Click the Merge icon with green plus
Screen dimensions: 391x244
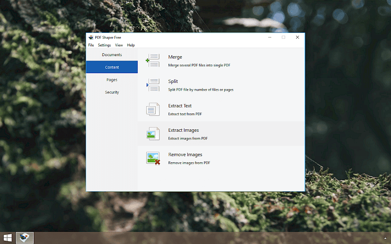point(153,60)
